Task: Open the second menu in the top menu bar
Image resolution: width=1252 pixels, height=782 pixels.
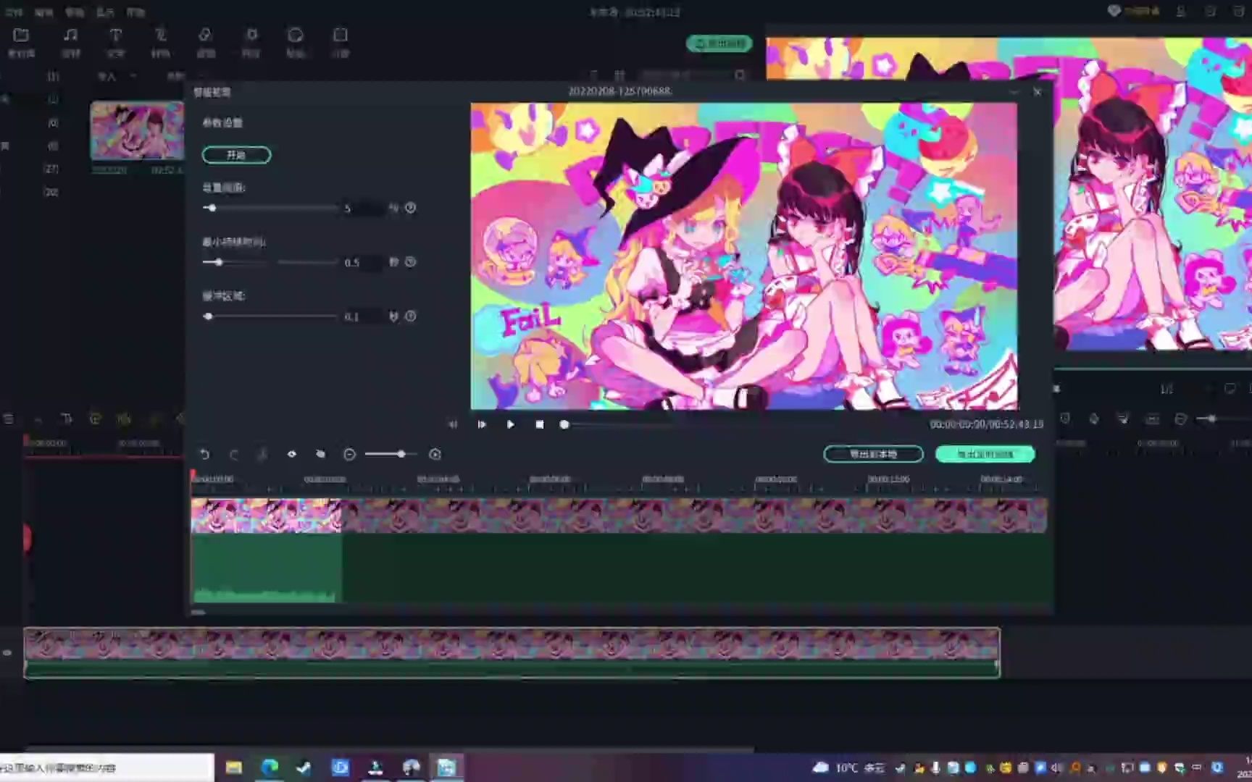Action: [x=43, y=12]
